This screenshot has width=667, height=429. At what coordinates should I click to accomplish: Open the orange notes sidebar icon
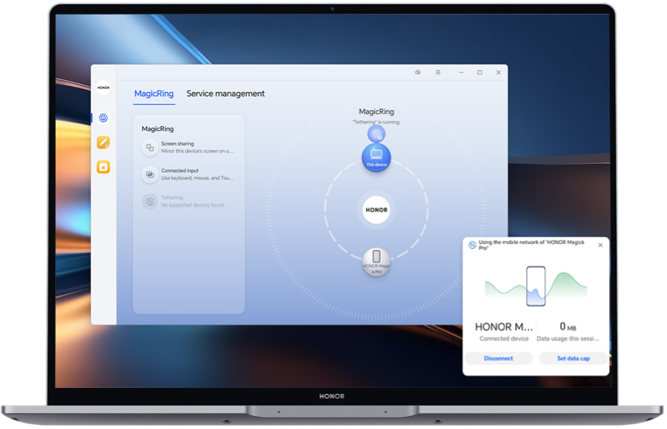pos(103,142)
